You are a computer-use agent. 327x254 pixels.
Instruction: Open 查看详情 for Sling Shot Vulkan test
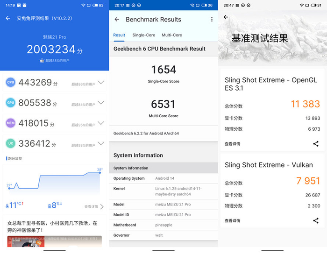232,221
